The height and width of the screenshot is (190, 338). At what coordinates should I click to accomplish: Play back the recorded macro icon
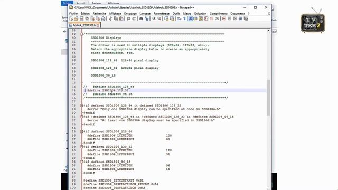[x=235, y=19]
